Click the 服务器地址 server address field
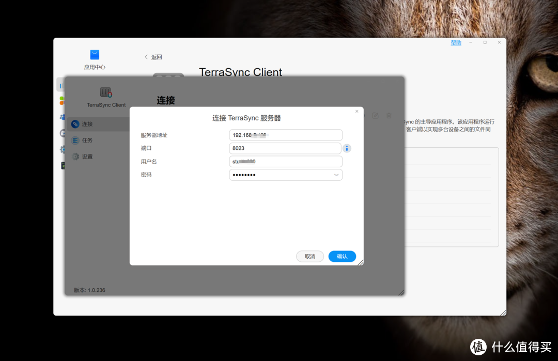558x361 pixels. click(285, 135)
